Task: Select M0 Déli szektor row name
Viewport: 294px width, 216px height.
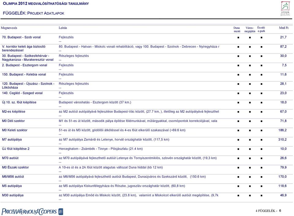Action: pos(13,121)
